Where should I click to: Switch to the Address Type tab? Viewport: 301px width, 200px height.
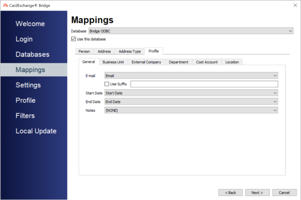coord(129,52)
